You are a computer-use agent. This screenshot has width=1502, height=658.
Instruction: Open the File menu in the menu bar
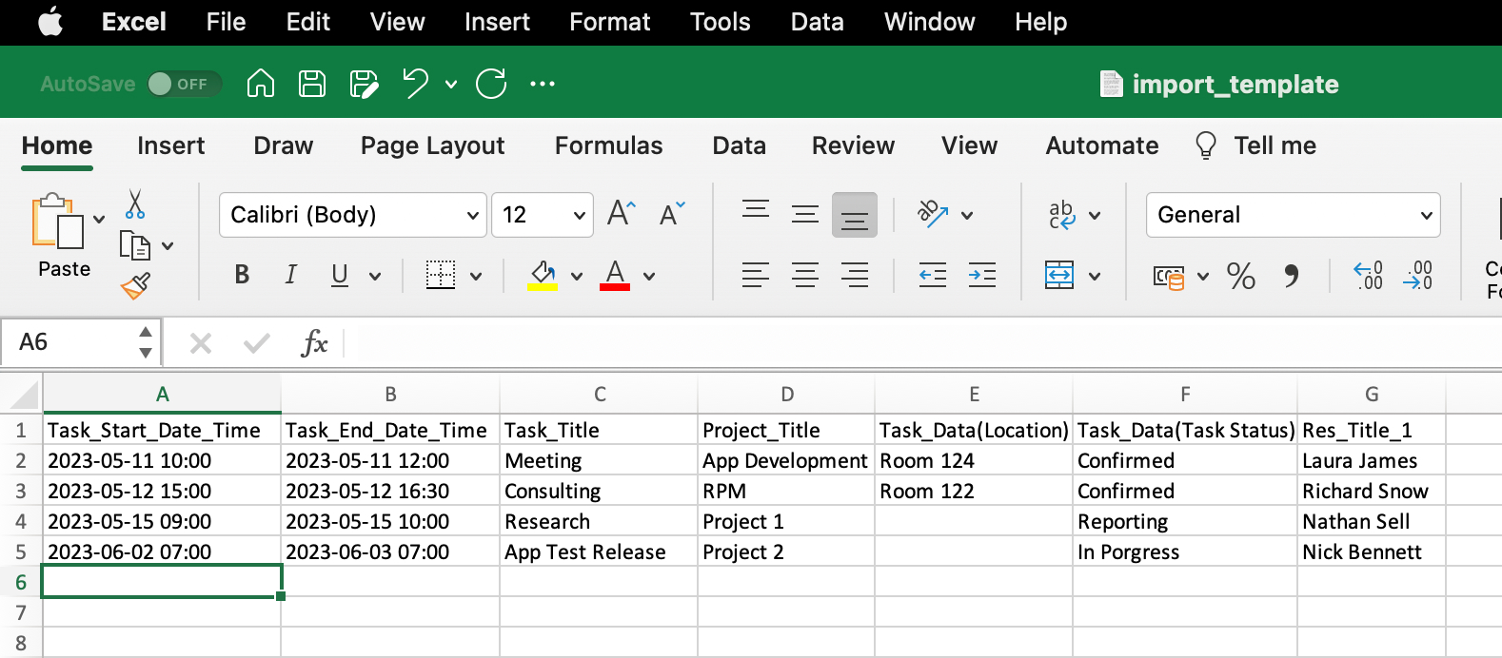[x=226, y=22]
